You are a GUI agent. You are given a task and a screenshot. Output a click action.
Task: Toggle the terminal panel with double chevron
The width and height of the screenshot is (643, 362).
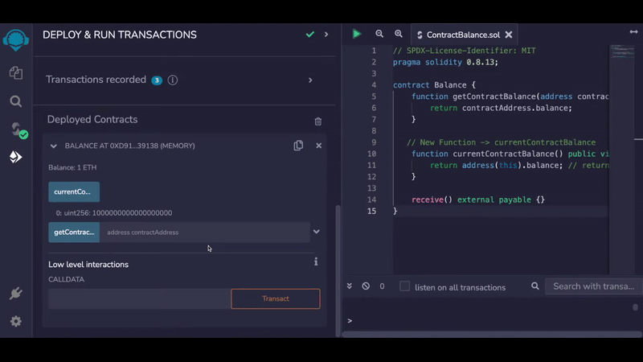(350, 286)
